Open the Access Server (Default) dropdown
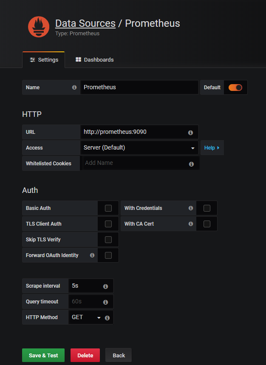This screenshot has width=266, height=365. pos(139,148)
